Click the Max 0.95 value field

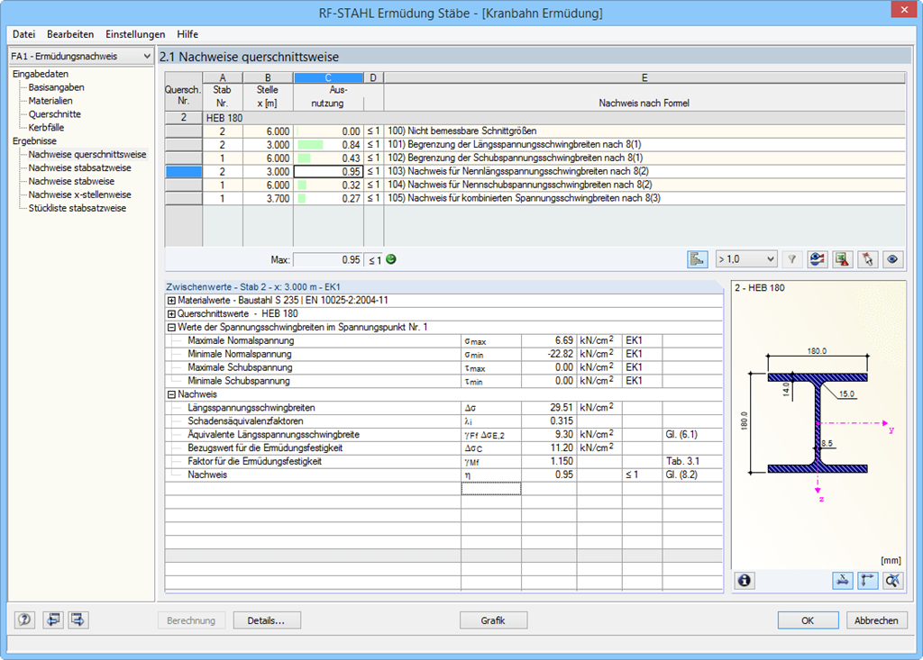328,259
